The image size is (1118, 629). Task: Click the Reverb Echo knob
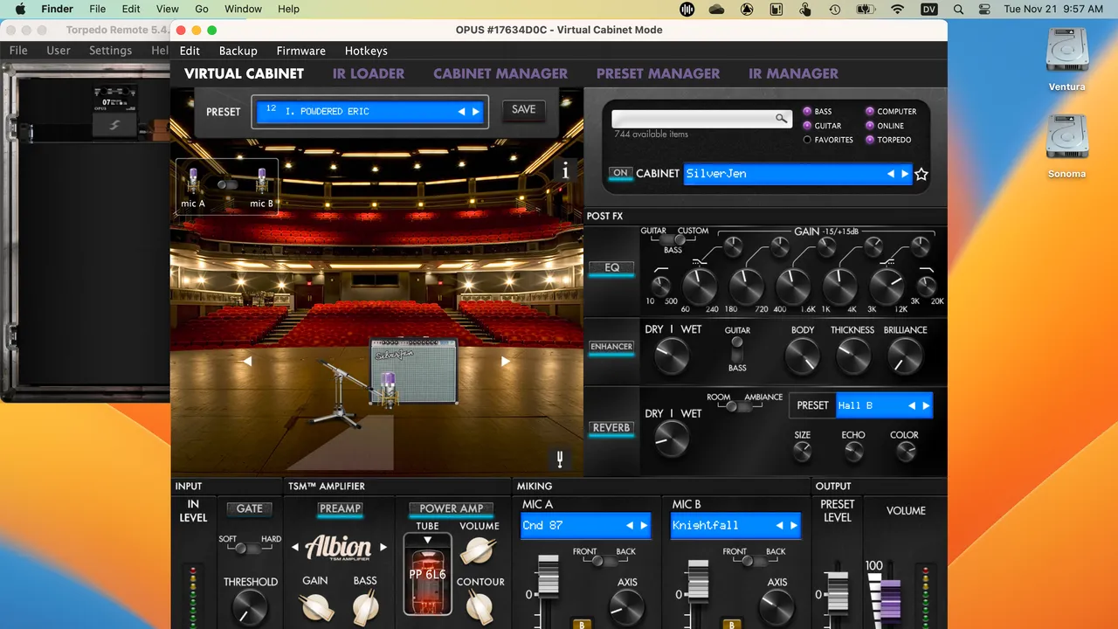pyautogui.click(x=853, y=452)
